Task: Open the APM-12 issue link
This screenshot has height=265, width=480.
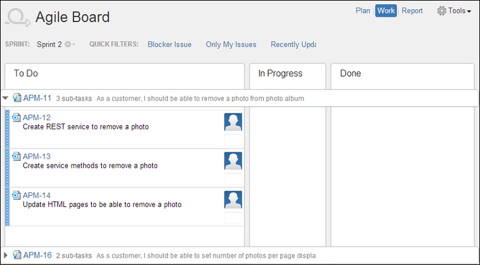Action: coord(37,118)
